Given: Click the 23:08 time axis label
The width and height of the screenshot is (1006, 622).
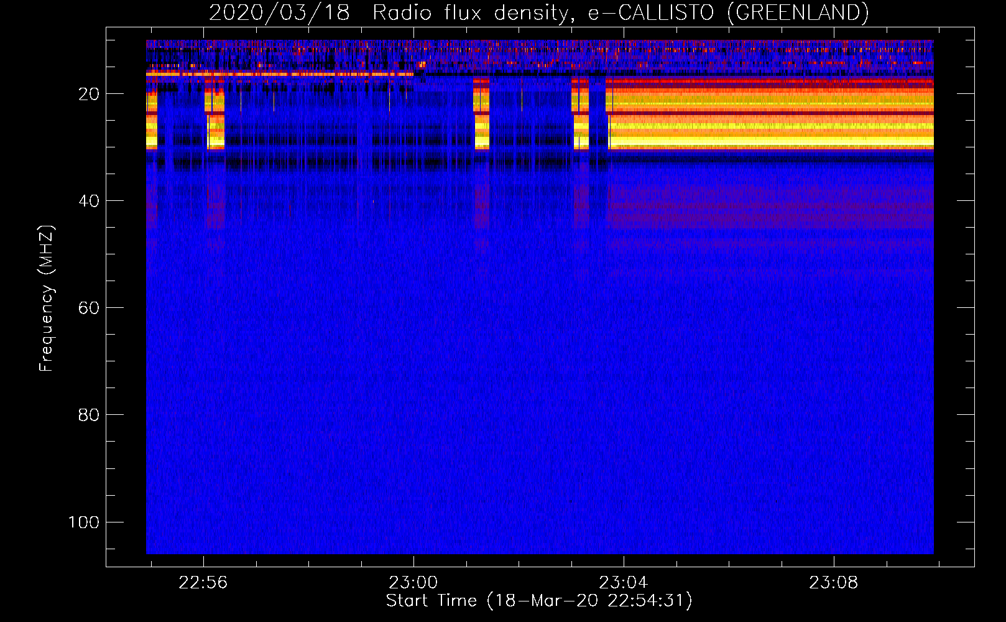Looking at the screenshot, I should (x=834, y=583).
